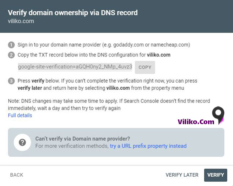Follow the URL prefix property link

point(148,146)
